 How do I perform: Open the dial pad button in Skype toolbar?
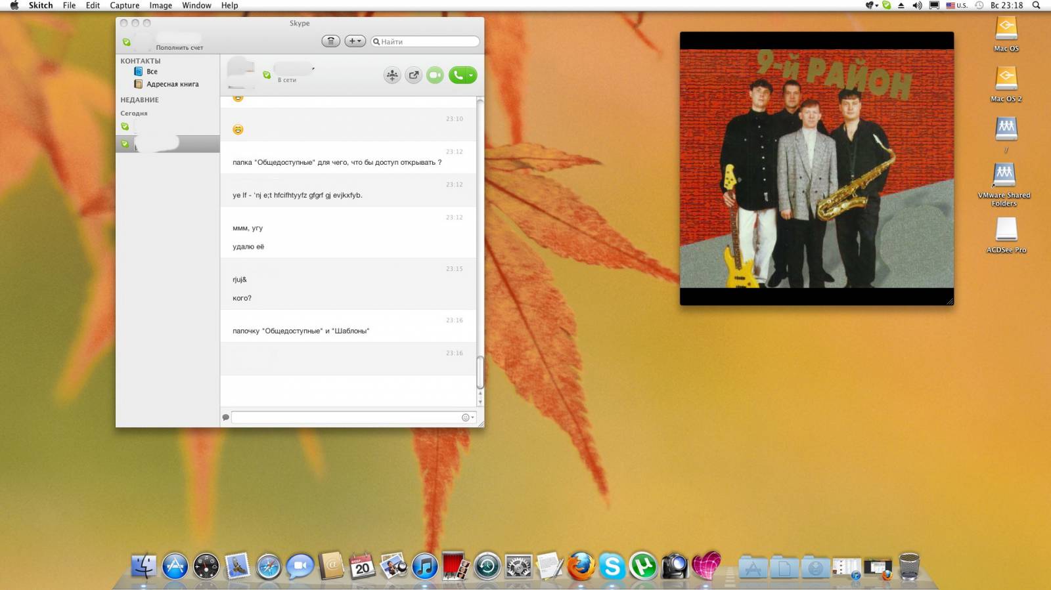point(330,41)
